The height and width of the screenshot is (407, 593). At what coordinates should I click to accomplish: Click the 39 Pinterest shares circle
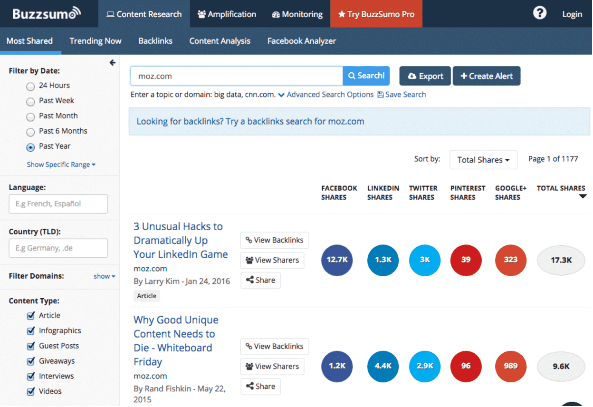pos(466,260)
